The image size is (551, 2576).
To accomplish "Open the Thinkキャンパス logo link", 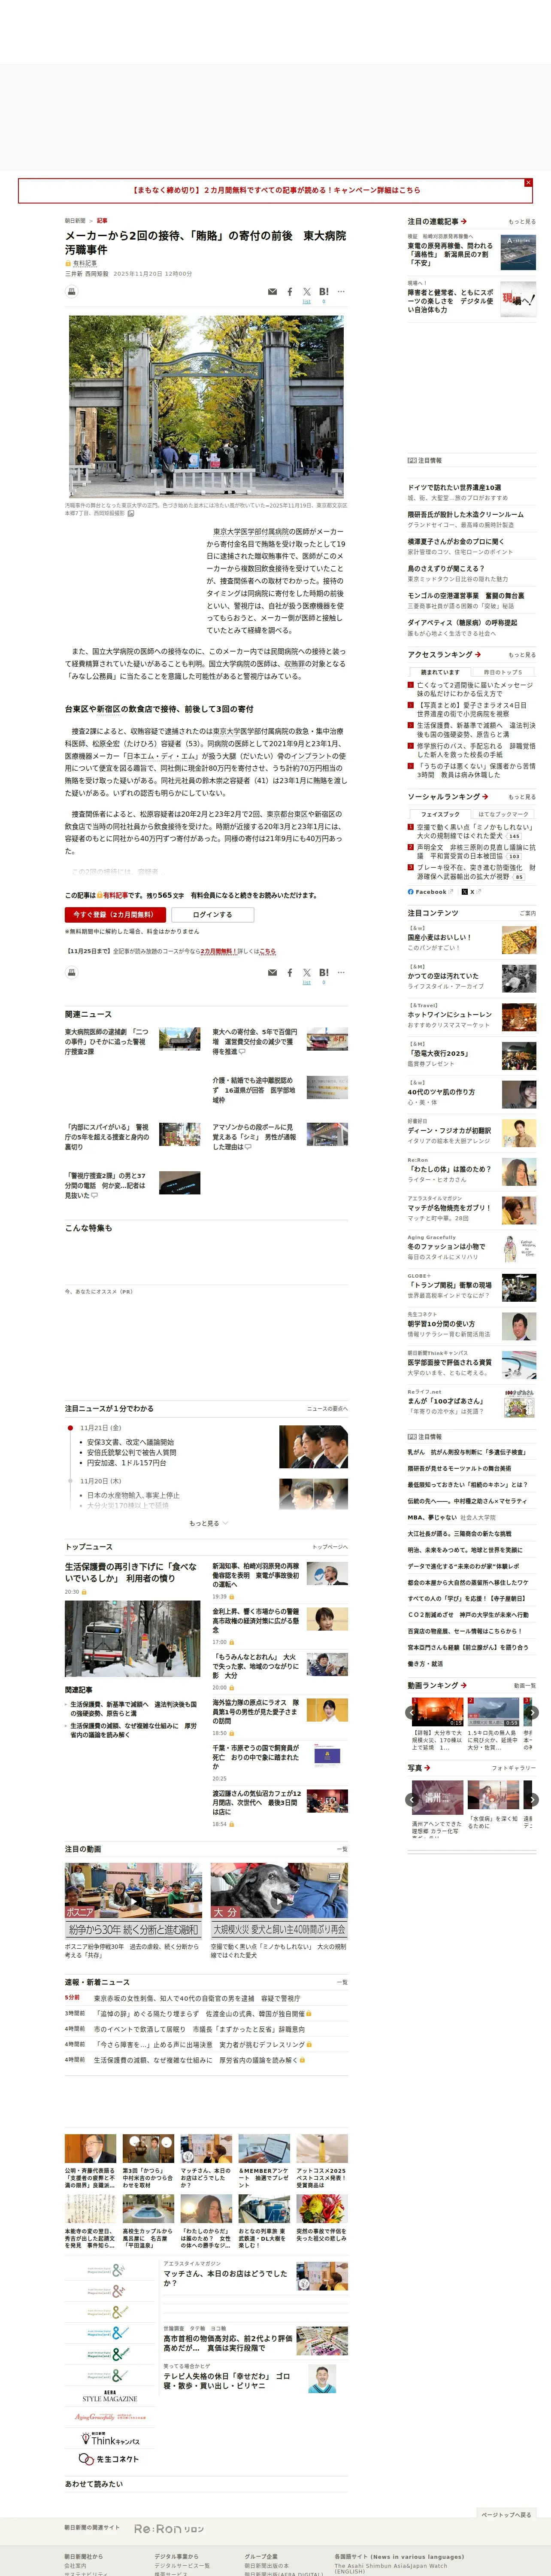I will click(x=109, y=2439).
